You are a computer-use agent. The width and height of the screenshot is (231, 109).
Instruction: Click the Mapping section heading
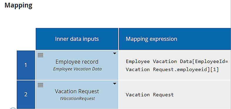18,5
